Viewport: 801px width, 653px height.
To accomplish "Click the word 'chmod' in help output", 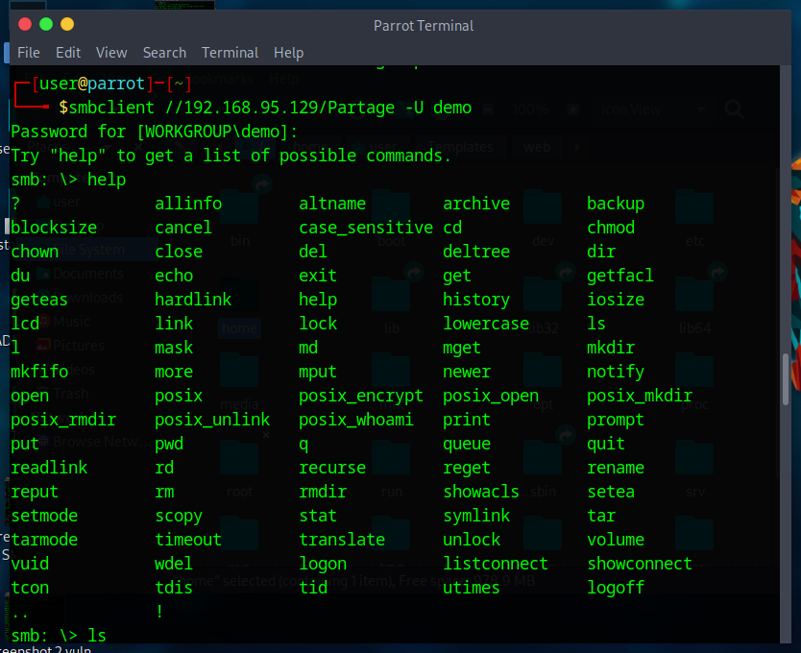I will point(611,228).
